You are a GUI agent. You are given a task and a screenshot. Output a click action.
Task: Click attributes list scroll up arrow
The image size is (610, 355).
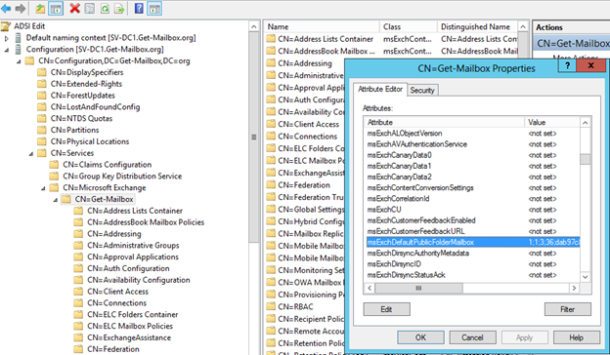[586, 123]
